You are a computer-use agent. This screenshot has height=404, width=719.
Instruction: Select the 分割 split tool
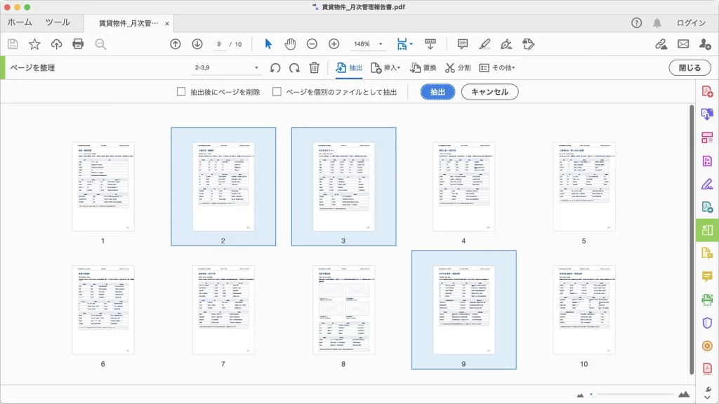click(458, 68)
